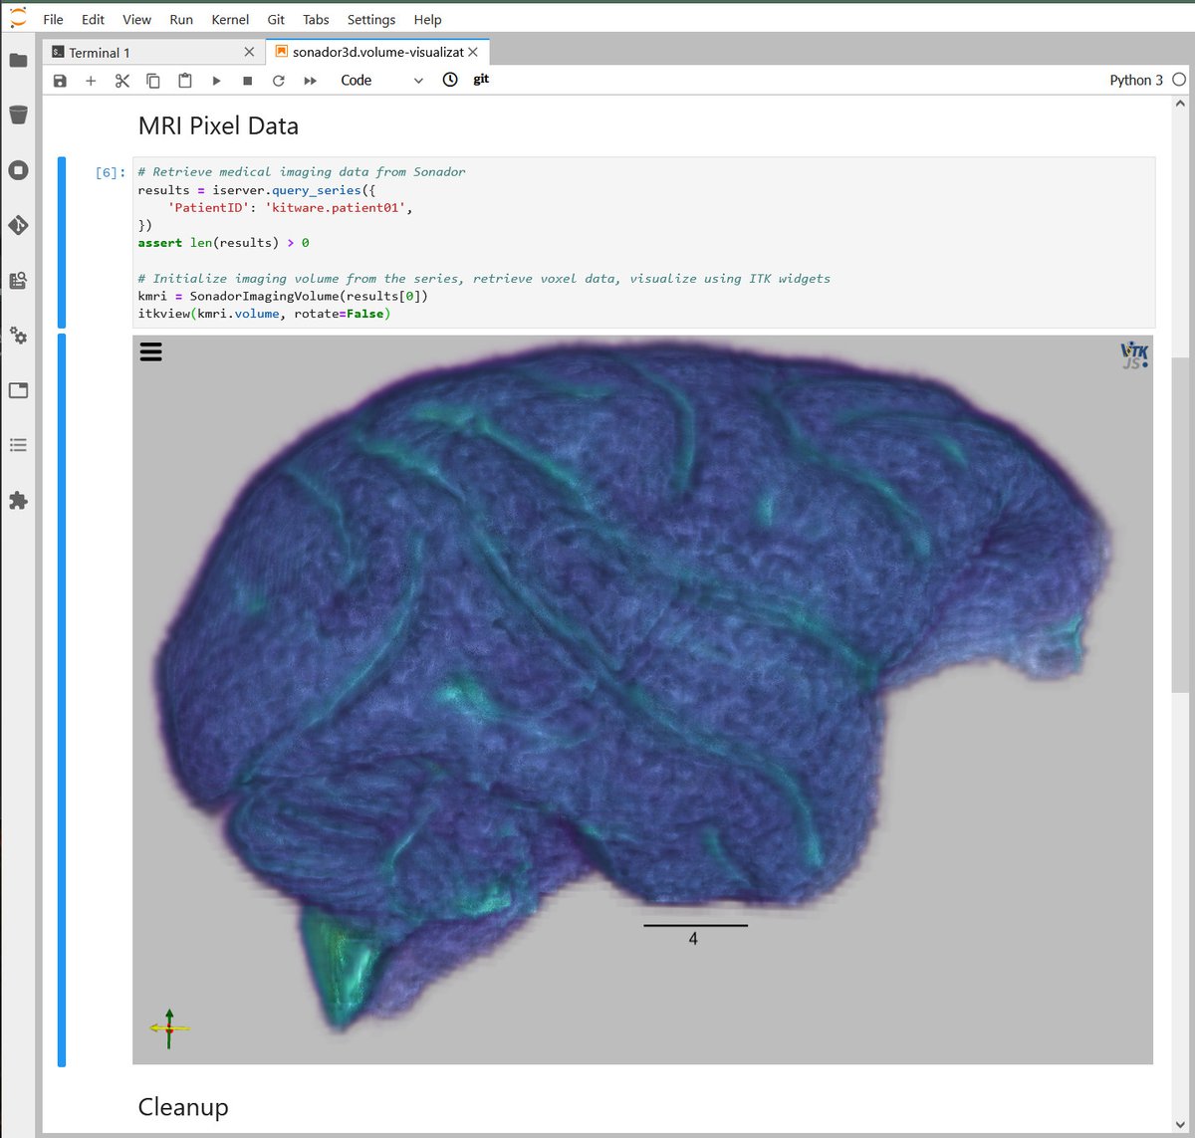Copy the selected cell
The image size is (1195, 1138).
click(x=153, y=80)
